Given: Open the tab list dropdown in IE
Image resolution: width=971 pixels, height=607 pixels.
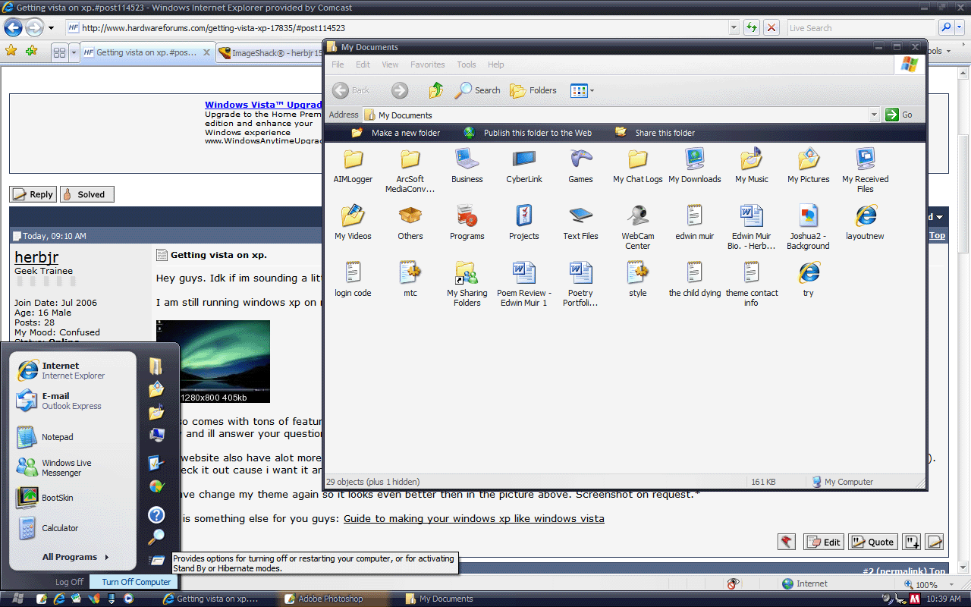Looking at the screenshot, I should pyautogui.click(x=74, y=52).
